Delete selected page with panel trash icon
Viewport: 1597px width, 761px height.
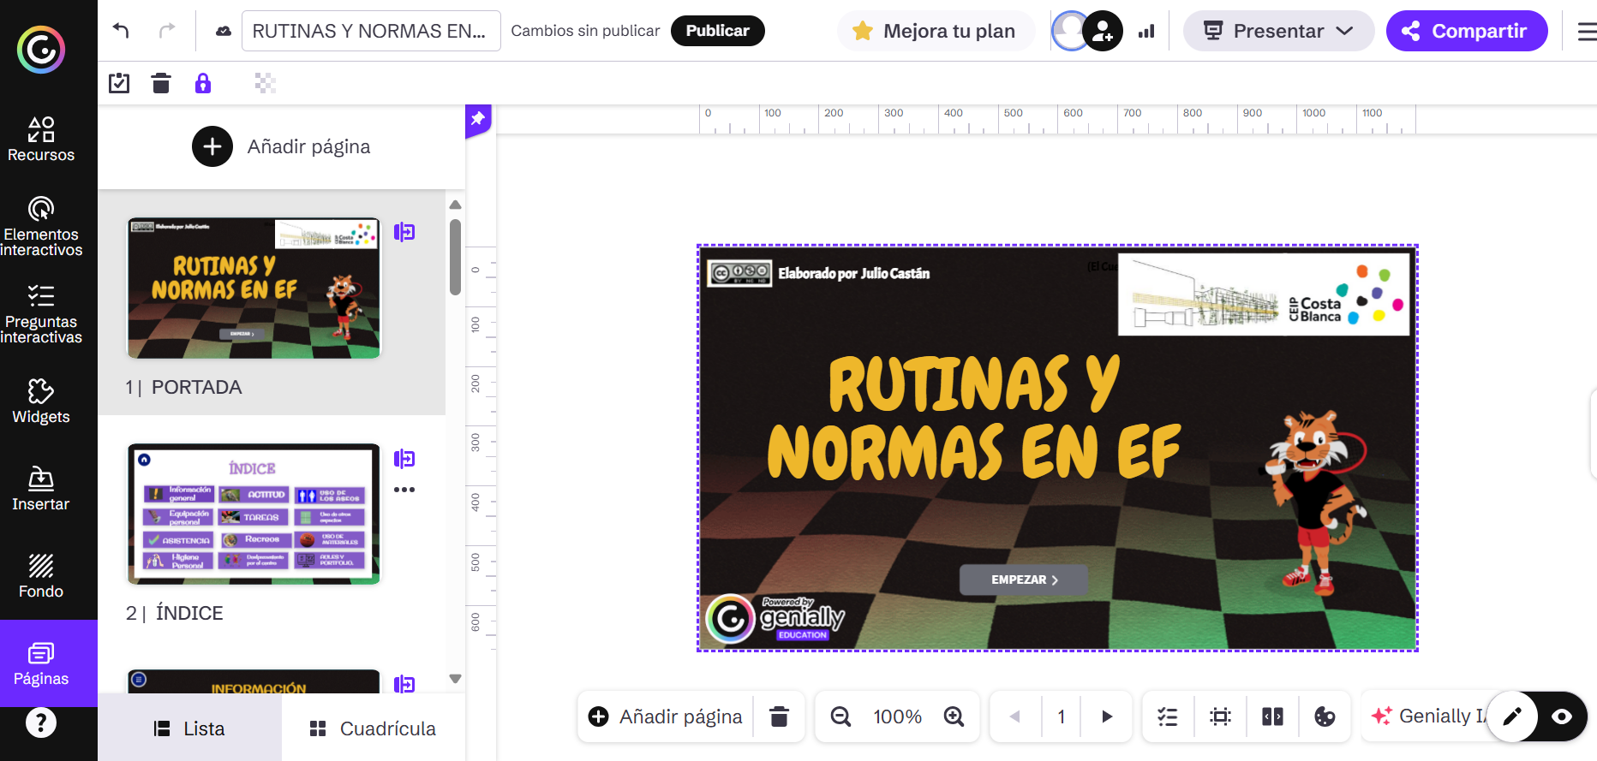click(161, 83)
